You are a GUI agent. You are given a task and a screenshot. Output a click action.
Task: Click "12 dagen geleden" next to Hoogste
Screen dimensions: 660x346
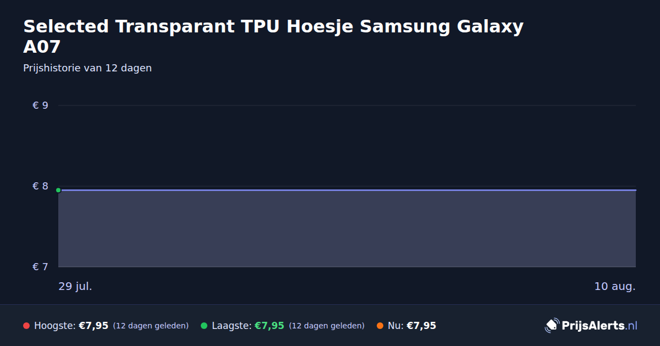[x=151, y=326]
